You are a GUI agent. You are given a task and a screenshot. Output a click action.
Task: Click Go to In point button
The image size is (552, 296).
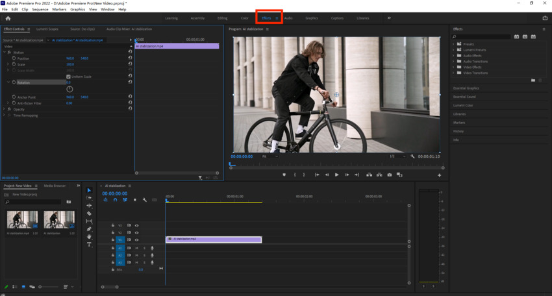[317, 175]
